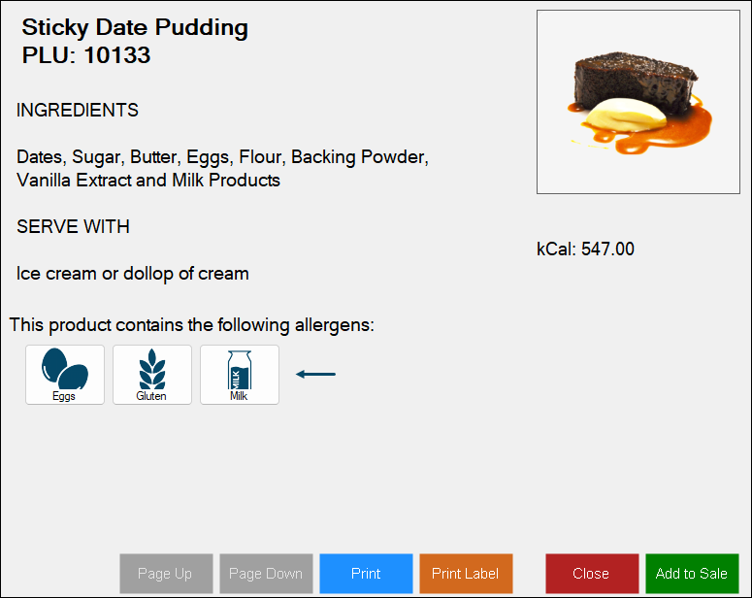Open the Milk allergen bottle icon
Screen dimensions: 752x598
click(x=240, y=375)
